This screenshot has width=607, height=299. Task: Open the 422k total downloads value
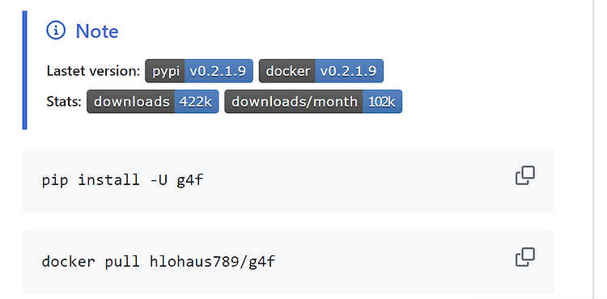pyautogui.click(x=197, y=102)
